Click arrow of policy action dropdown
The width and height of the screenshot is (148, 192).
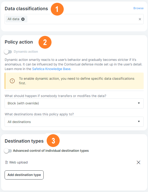(x=139, y=103)
